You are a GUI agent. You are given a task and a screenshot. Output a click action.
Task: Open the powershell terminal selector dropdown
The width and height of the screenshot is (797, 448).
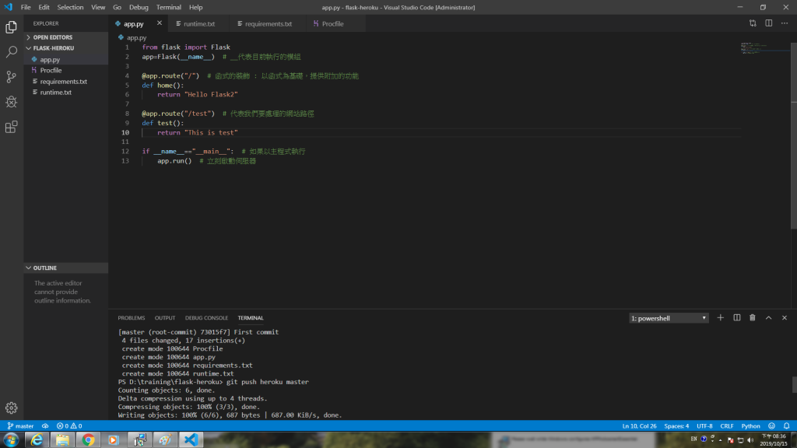coord(669,318)
